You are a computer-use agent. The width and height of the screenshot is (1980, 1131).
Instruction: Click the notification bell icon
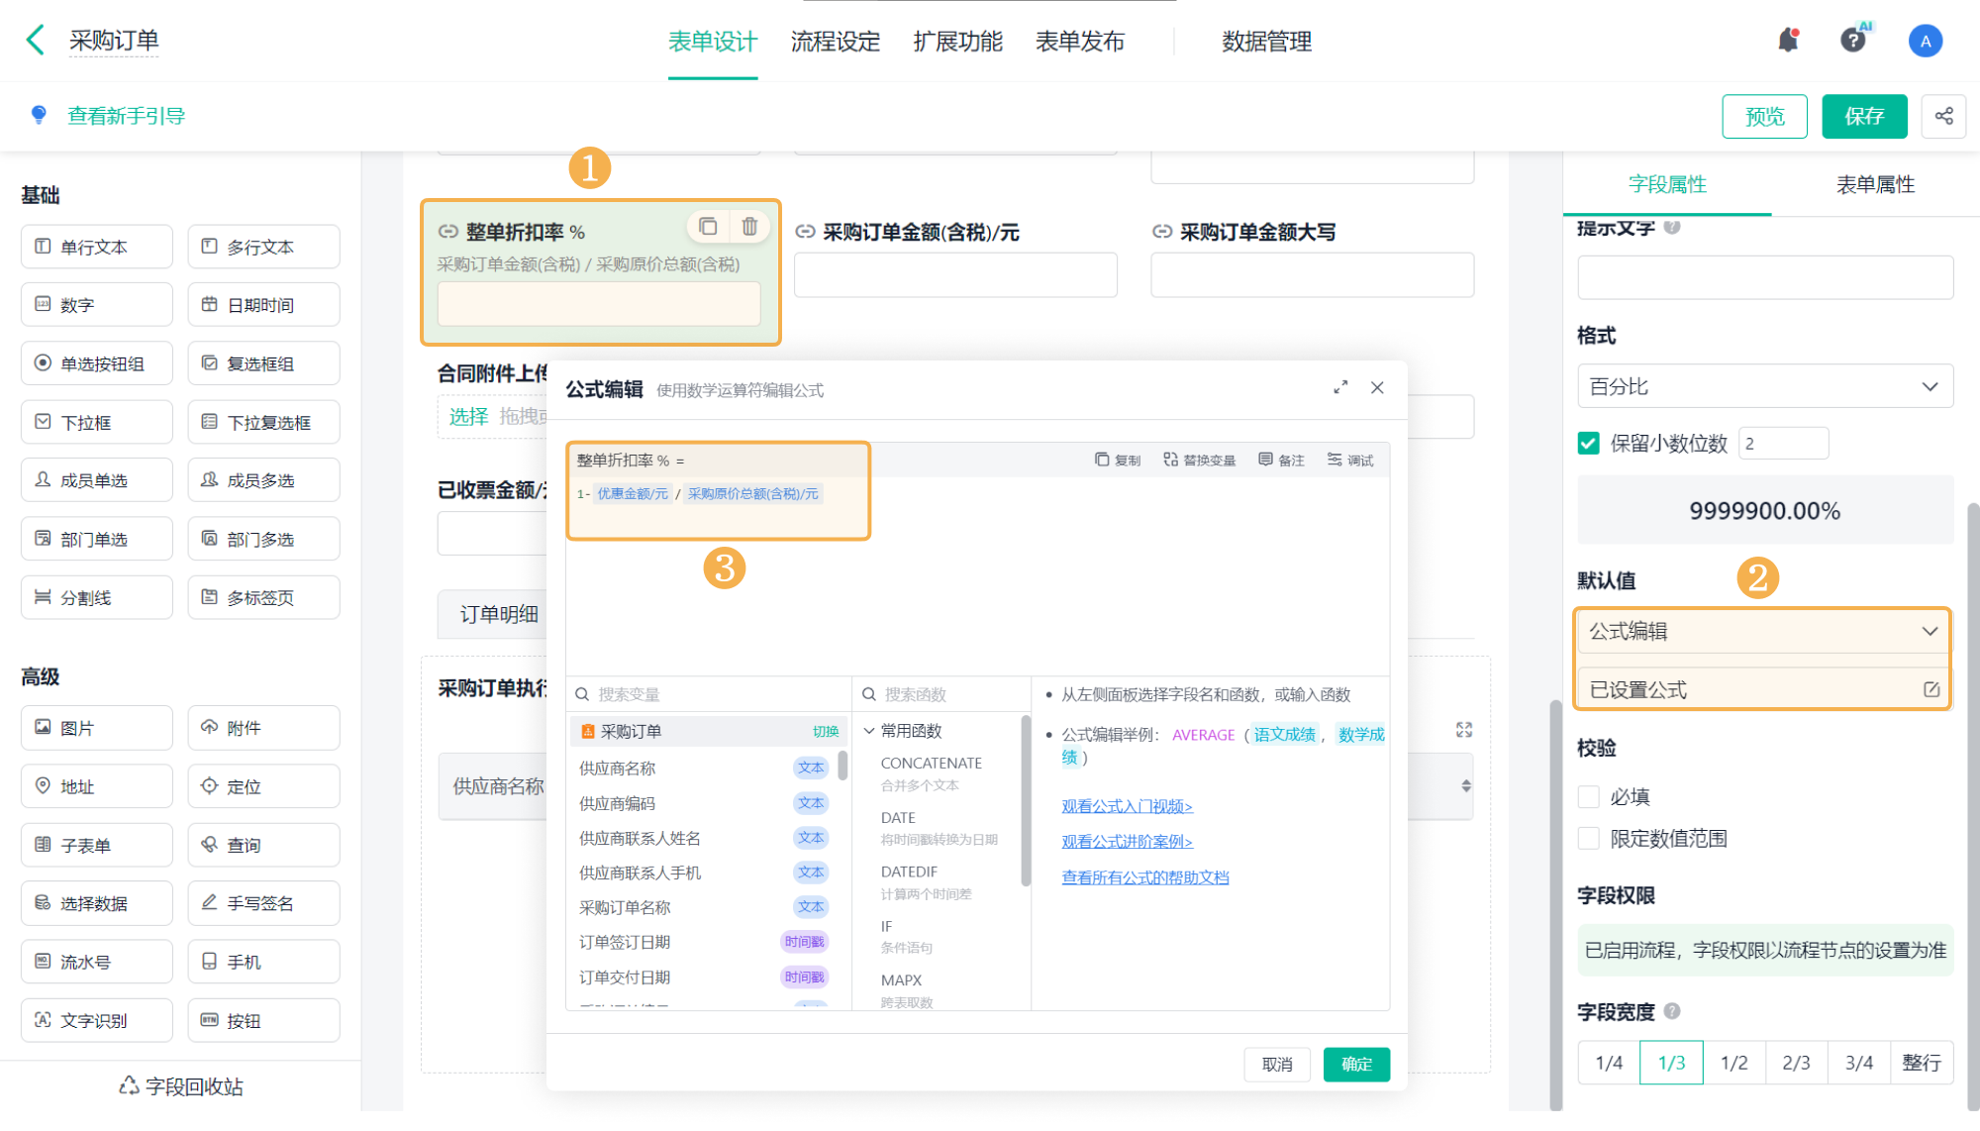coord(1787,41)
